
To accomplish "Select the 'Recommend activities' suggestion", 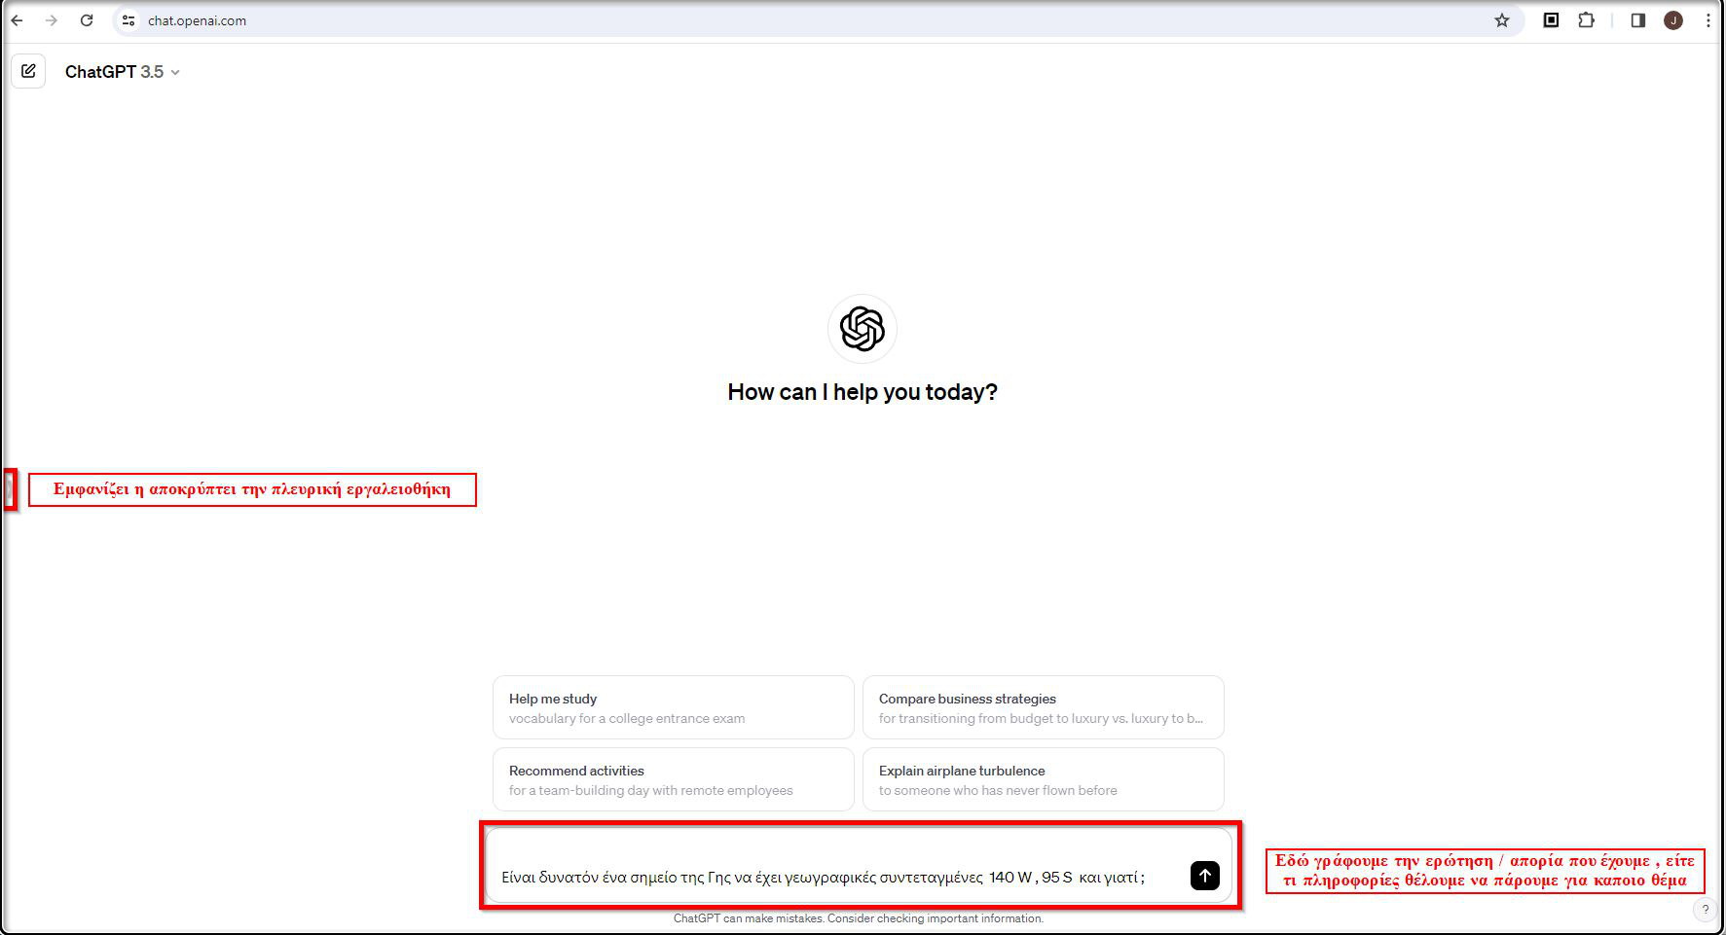I will click(x=673, y=779).
